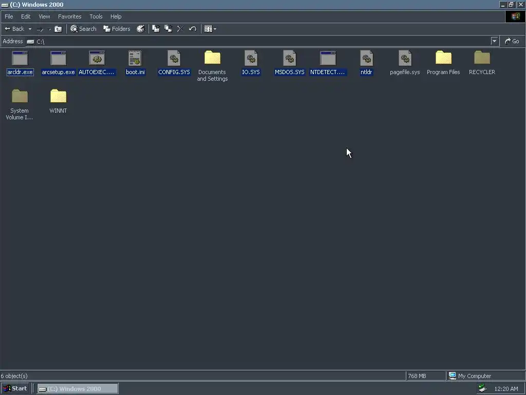Image resolution: width=526 pixels, height=395 pixels.
Task: Open the Tools menu
Action: click(x=96, y=16)
